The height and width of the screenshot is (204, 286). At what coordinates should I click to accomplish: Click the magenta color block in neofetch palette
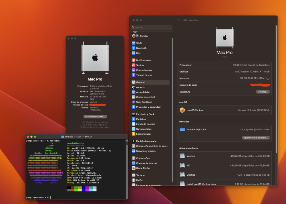[x=87, y=190]
